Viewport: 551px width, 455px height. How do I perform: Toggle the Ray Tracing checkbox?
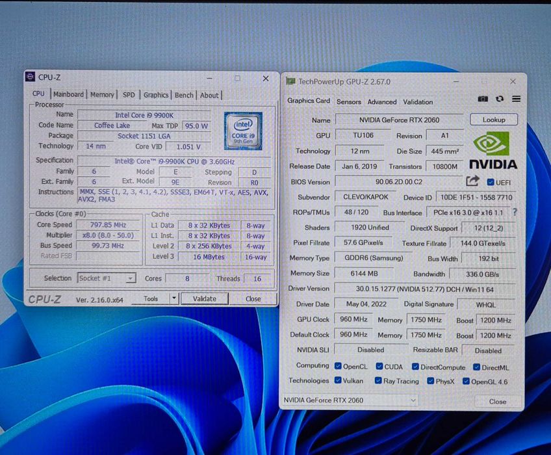click(x=377, y=381)
